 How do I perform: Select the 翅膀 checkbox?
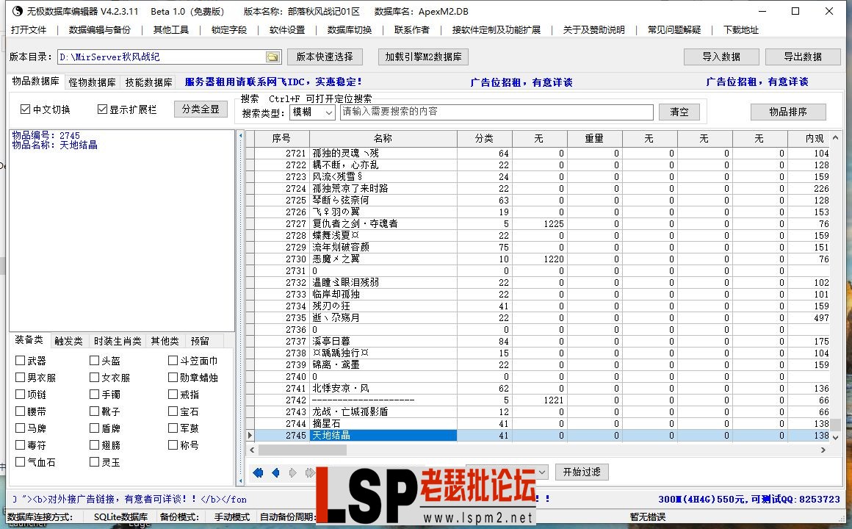94,445
